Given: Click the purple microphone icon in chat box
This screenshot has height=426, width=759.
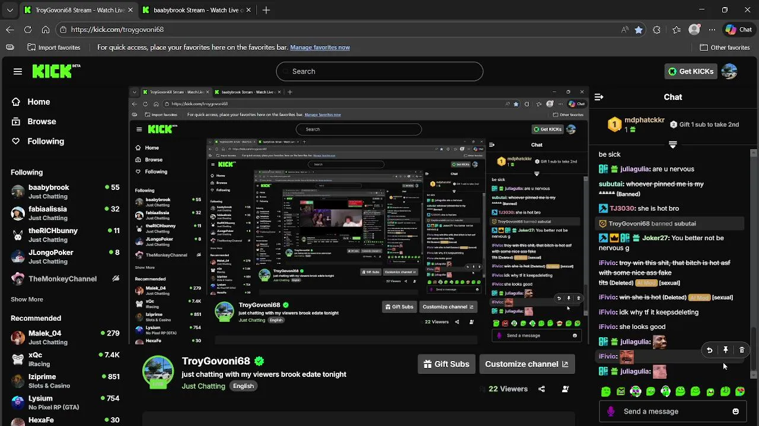Looking at the screenshot, I should pyautogui.click(x=611, y=411).
